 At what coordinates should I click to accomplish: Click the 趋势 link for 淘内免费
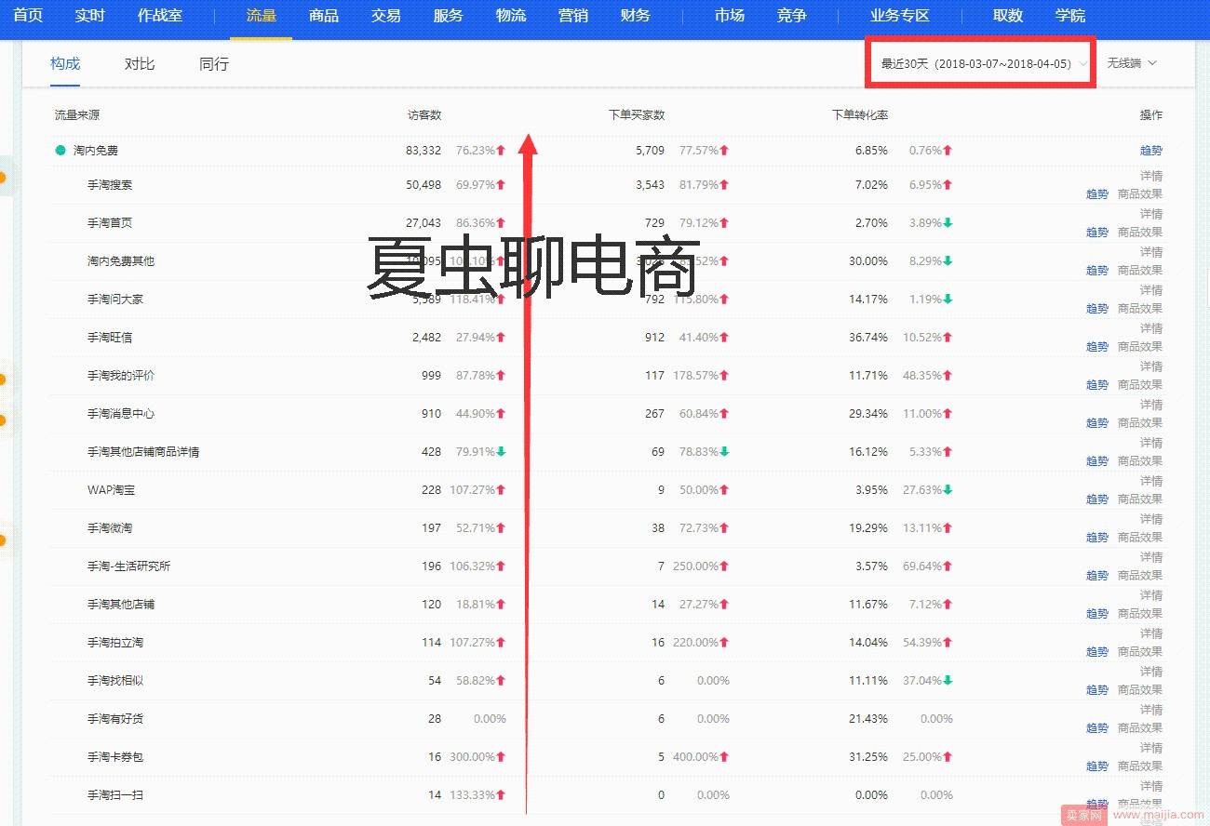tap(1151, 150)
